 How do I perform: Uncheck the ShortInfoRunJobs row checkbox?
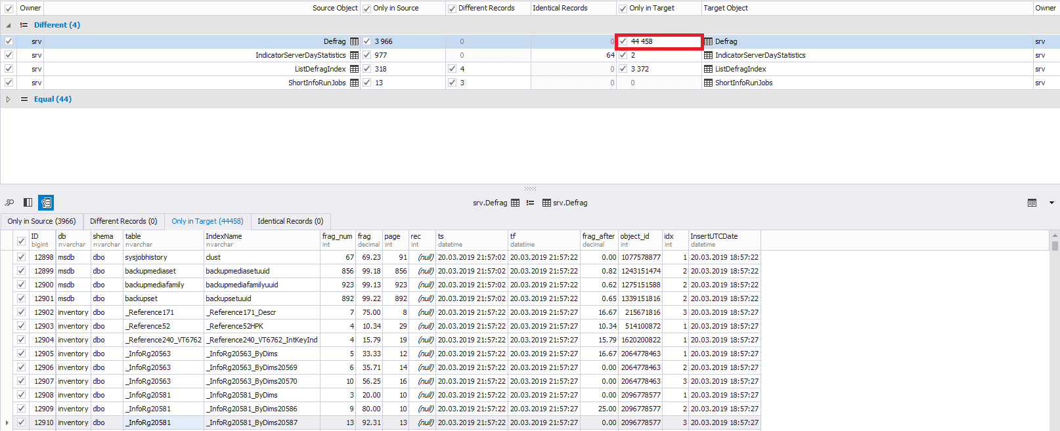click(x=9, y=82)
